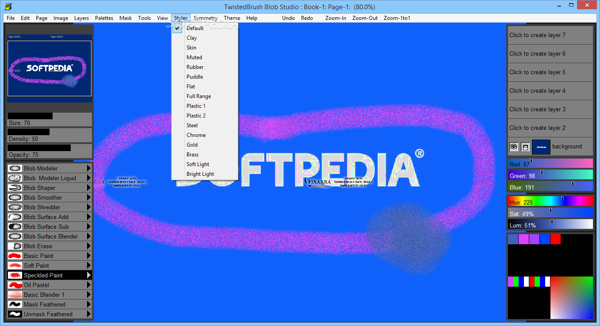
Task: Click the Undo button in menu bar
Action: pyautogui.click(x=288, y=18)
